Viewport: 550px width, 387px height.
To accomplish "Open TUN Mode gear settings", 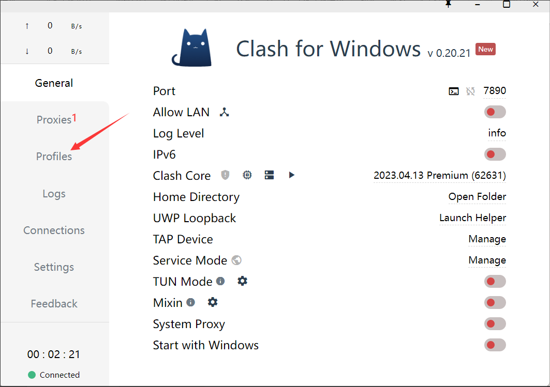I will (242, 281).
